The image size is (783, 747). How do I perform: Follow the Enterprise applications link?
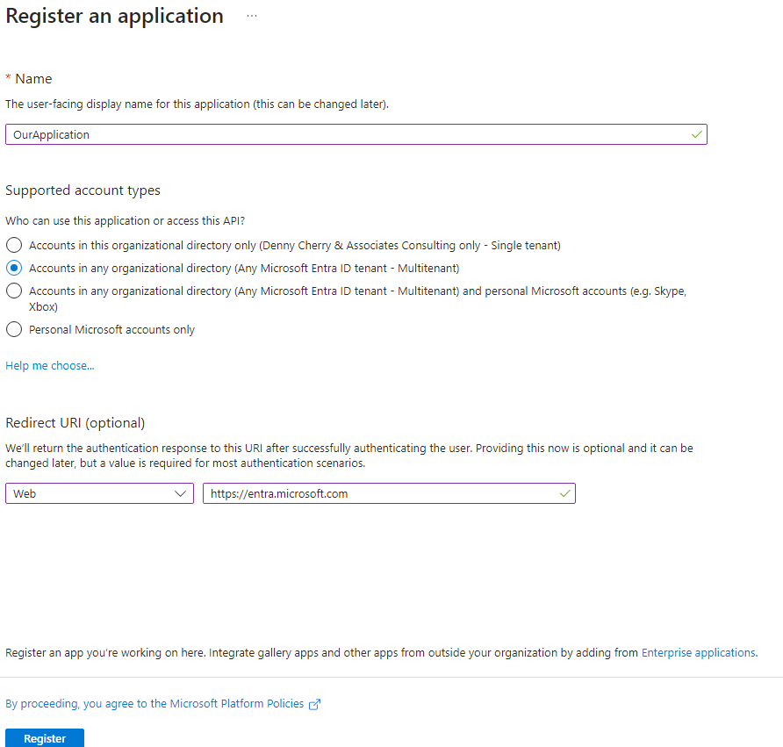698,652
